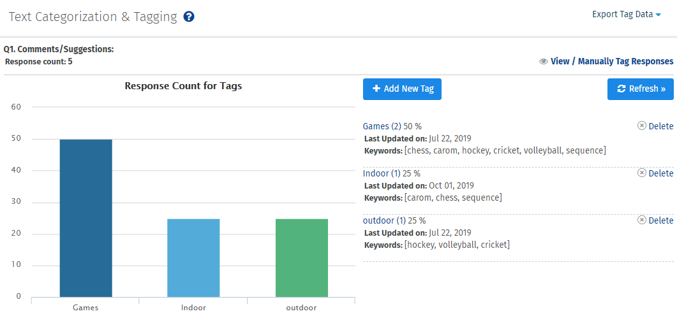Select the light blue Indoor bar
The height and width of the screenshot is (316, 677).
coord(193,257)
